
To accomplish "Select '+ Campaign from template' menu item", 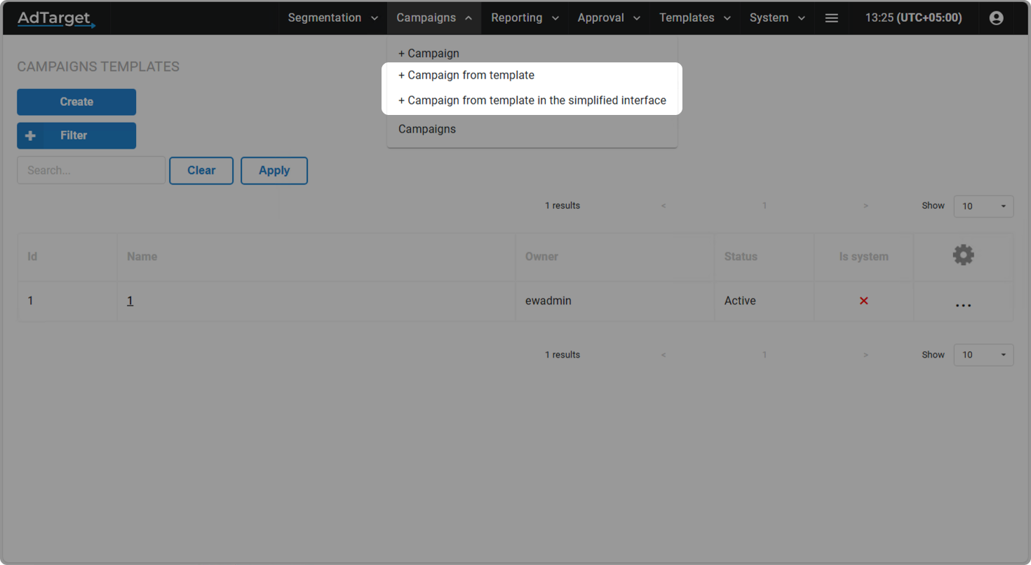I will (x=466, y=75).
